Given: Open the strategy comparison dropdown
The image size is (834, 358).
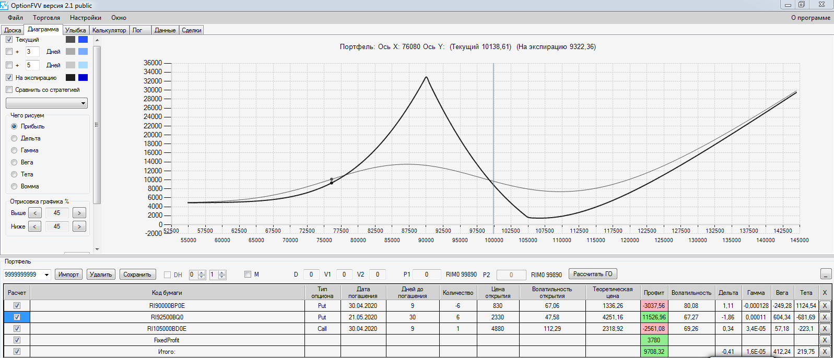Looking at the screenshot, I should [46, 103].
